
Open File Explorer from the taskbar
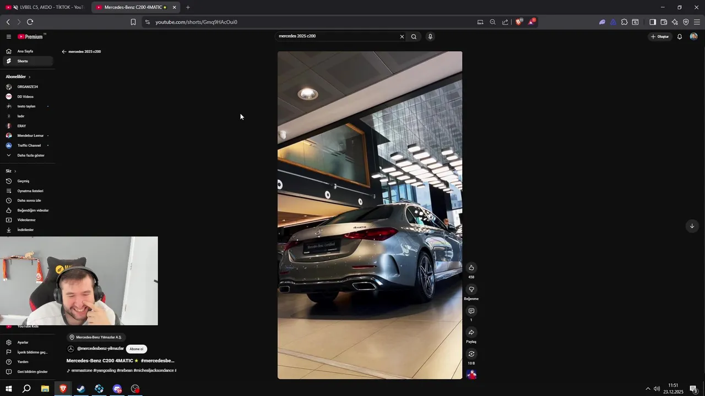tap(45, 389)
